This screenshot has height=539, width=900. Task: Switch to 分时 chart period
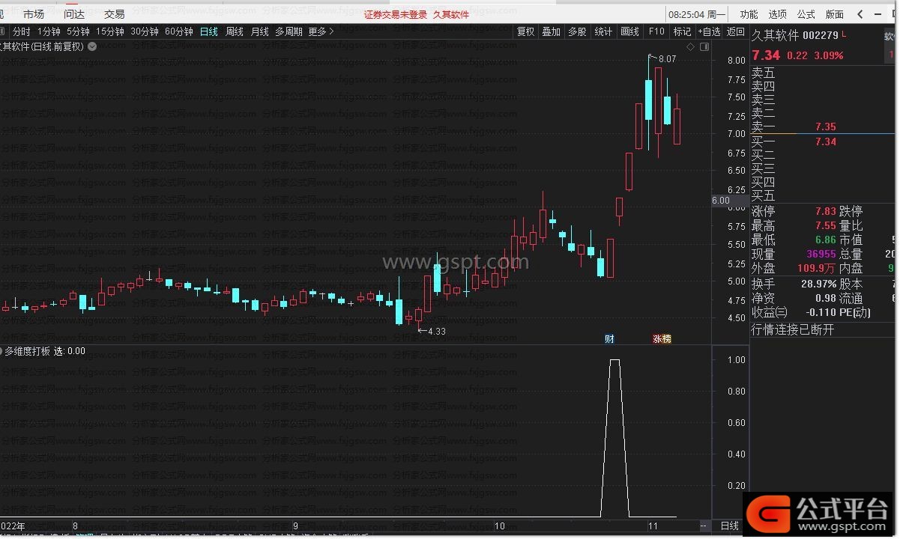(21, 31)
